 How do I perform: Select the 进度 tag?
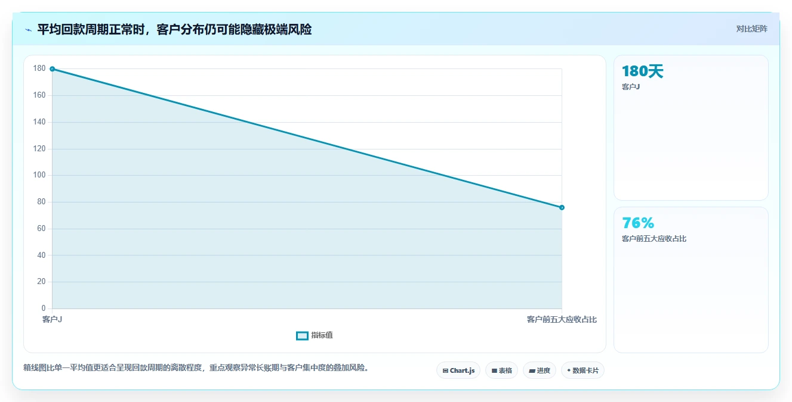click(x=540, y=370)
